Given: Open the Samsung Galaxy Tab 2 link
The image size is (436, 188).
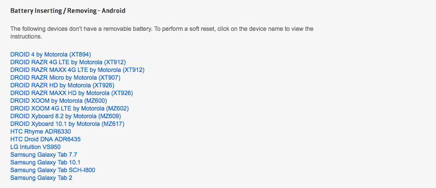Looking at the screenshot, I should coord(41,178).
